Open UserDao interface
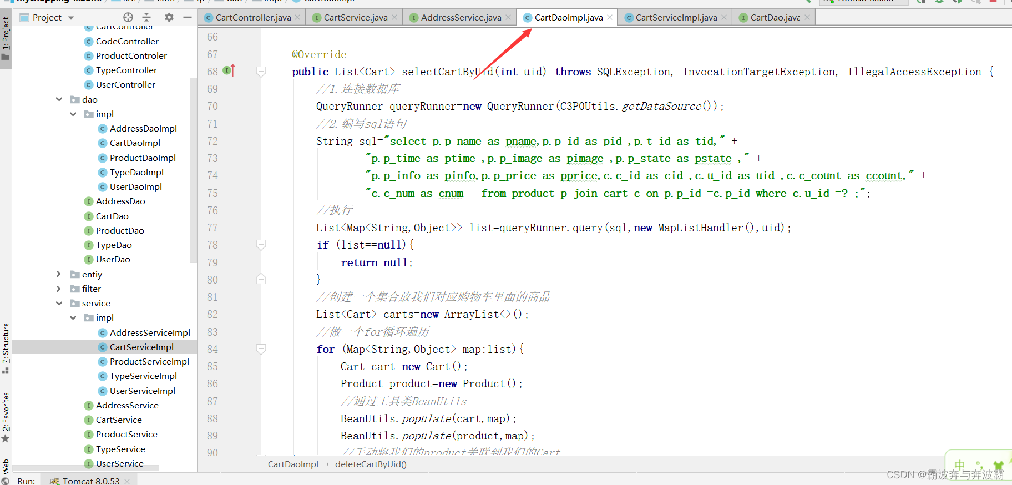Viewport: 1012px width, 485px height. click(x=113, y=259)
